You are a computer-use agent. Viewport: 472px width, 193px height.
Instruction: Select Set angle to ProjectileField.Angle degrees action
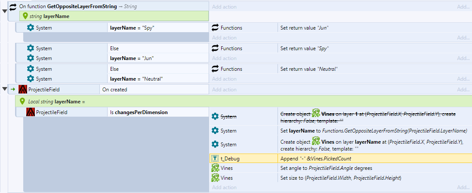pyautogui.click(x=374, y=168)
